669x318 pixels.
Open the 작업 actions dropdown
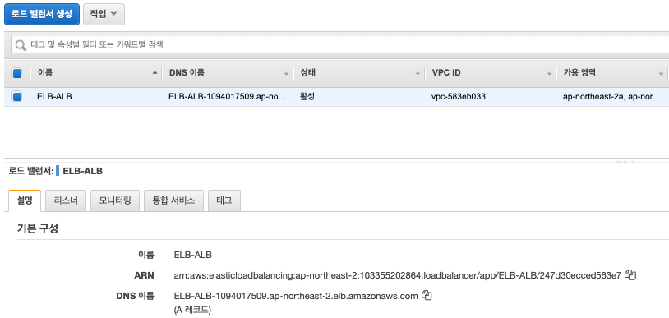pos(104,14)
